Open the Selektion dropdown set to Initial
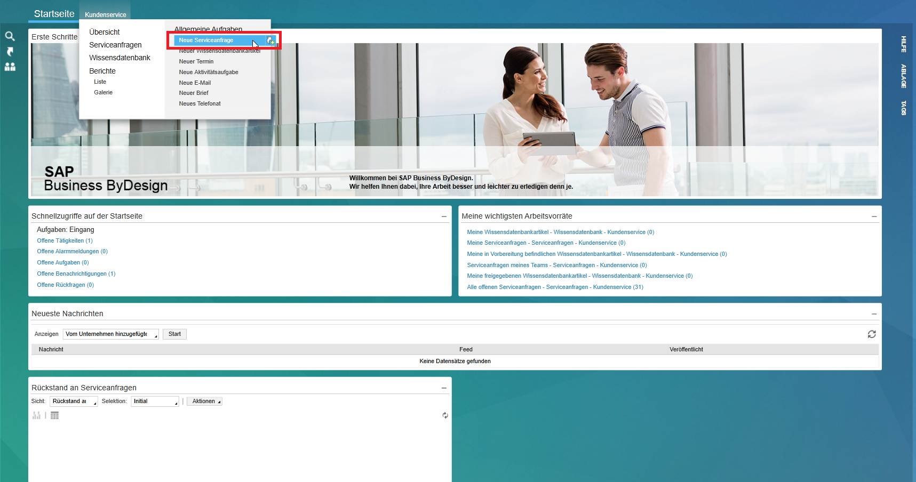Screen dimensions: 916x482 [155, 401]
